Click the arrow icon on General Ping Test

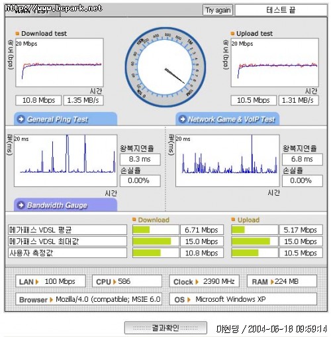21,119
